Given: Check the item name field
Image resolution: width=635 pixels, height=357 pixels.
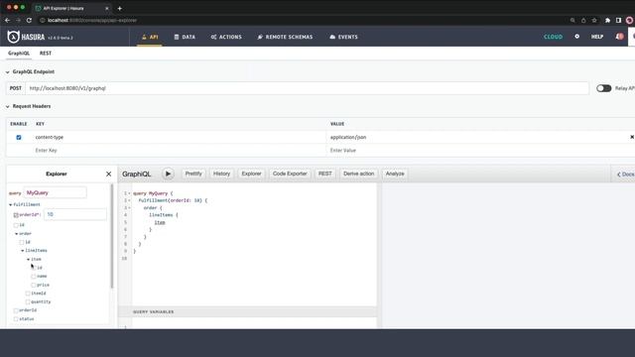Looking at the screenshot, I should tap(34, 277).
